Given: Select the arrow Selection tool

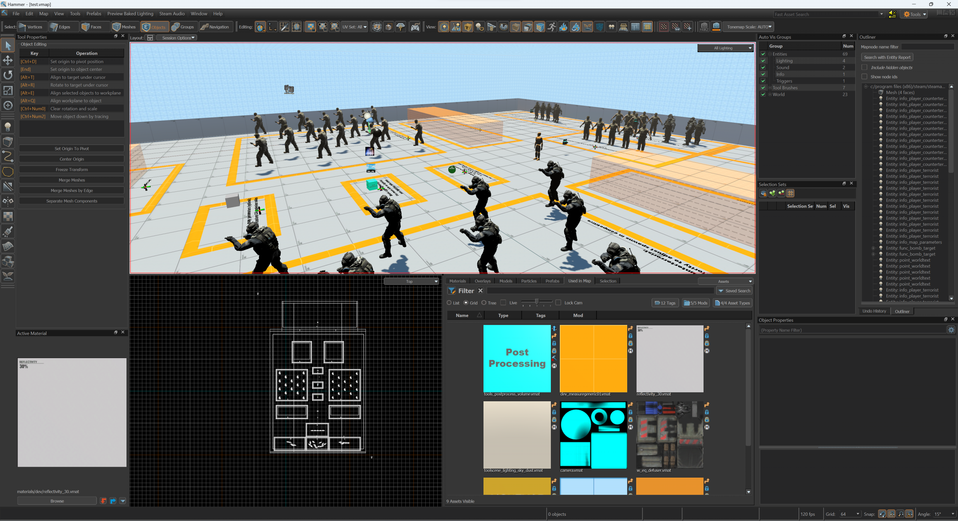Looking at the screenshot, I should (x=8, y=46).
